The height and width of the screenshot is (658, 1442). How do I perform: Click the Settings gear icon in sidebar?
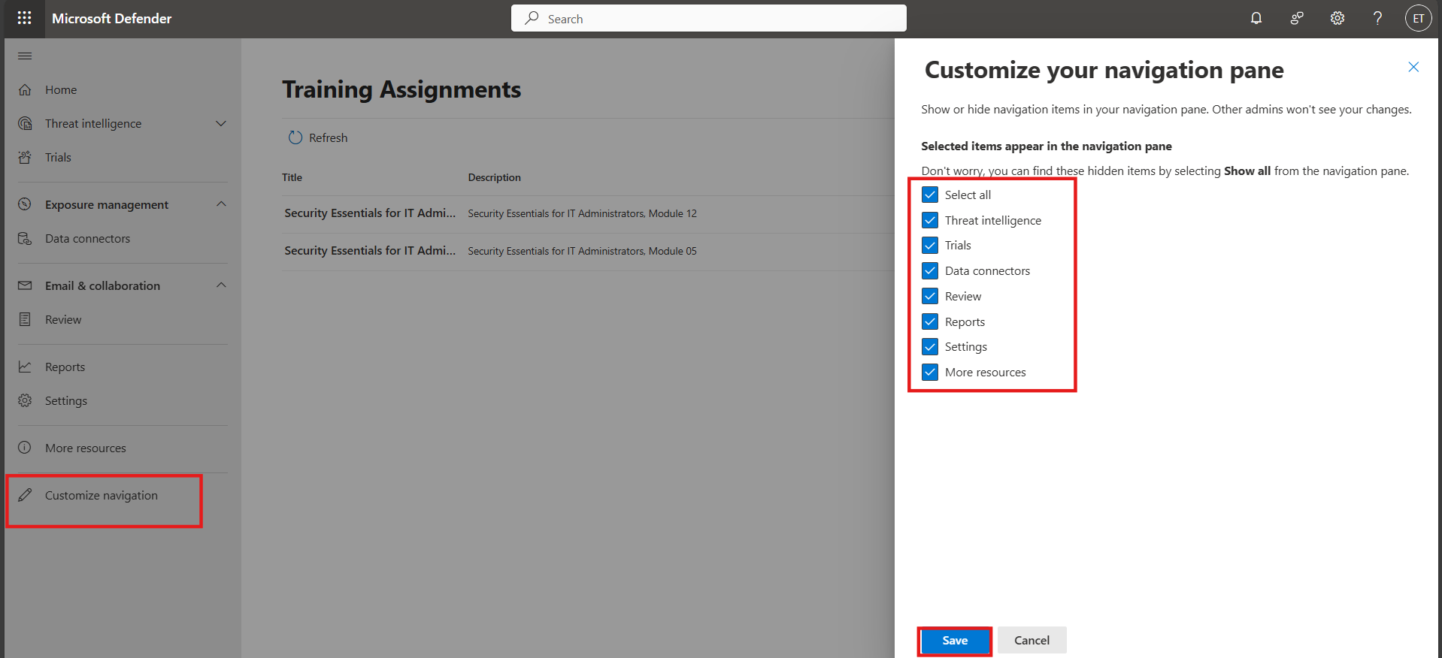[25, 401]
